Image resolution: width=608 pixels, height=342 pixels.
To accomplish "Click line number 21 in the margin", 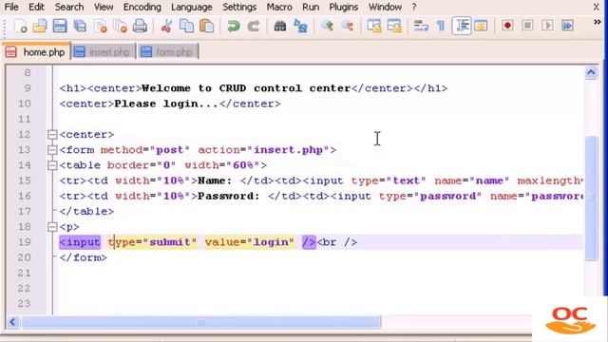I will point(24,273).
